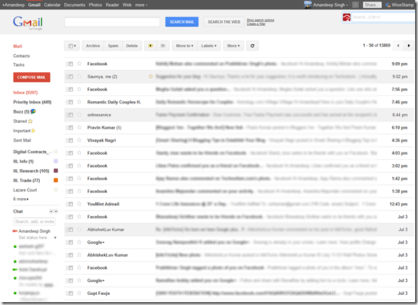Open the Labels dropdown

(x=209, y=46)
